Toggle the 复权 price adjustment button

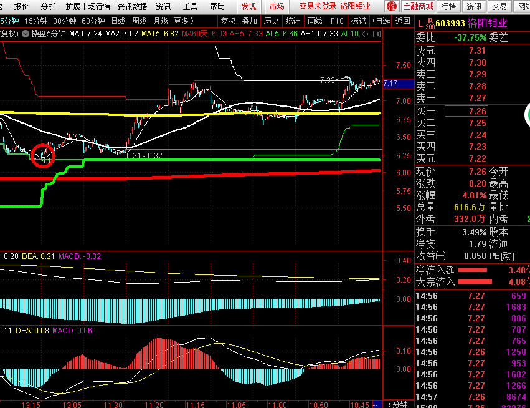229,21
